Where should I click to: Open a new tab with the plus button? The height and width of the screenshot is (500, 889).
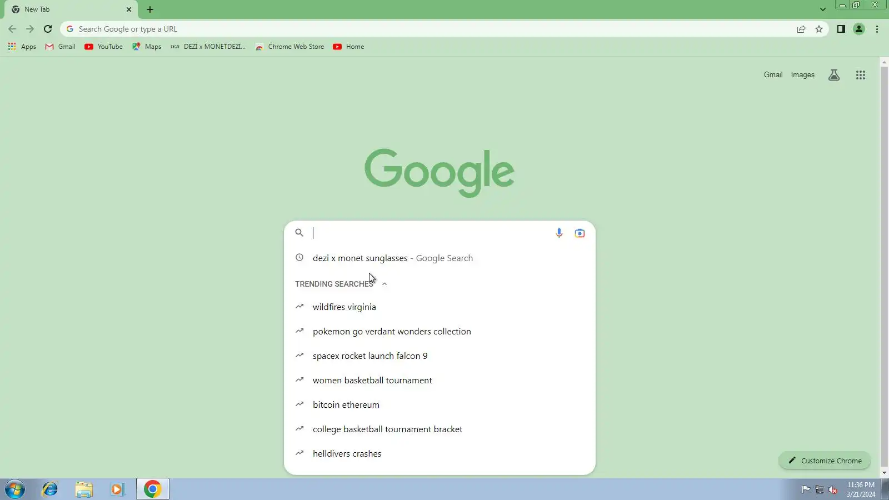tap(150, 9)
